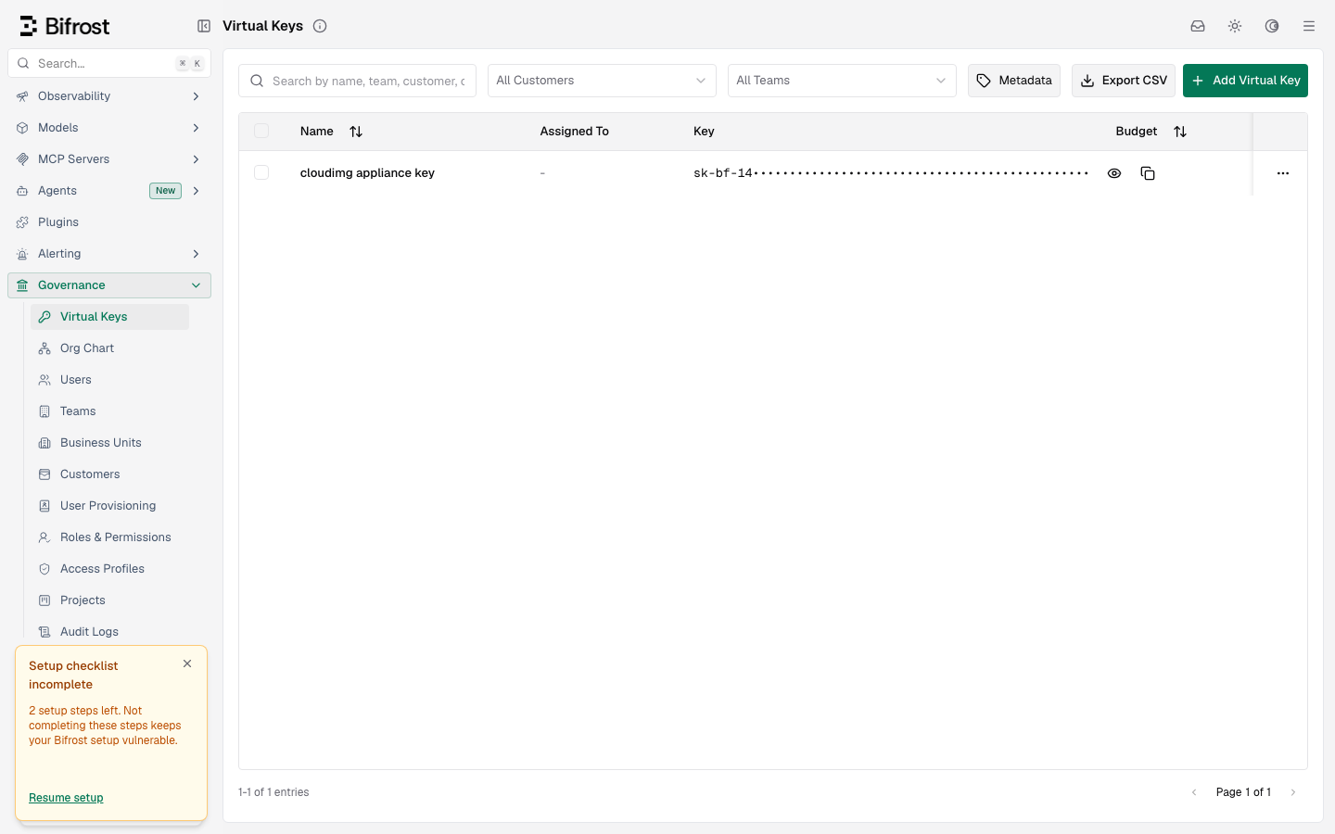Open Customers page in sidebar
Viewport: 1335px width, 834px height.
[x=109, y=474]
